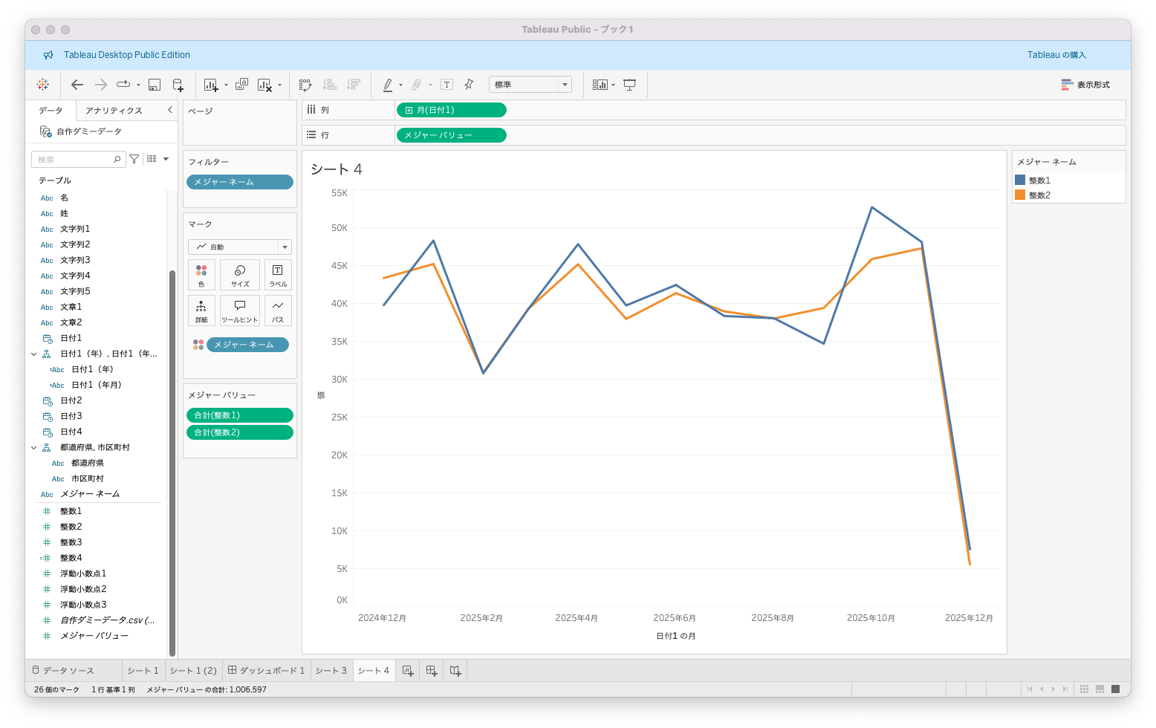This screenshot has width=1156, height=728.
Task: Click the data pane search field
Action: [x=73, y=160]
